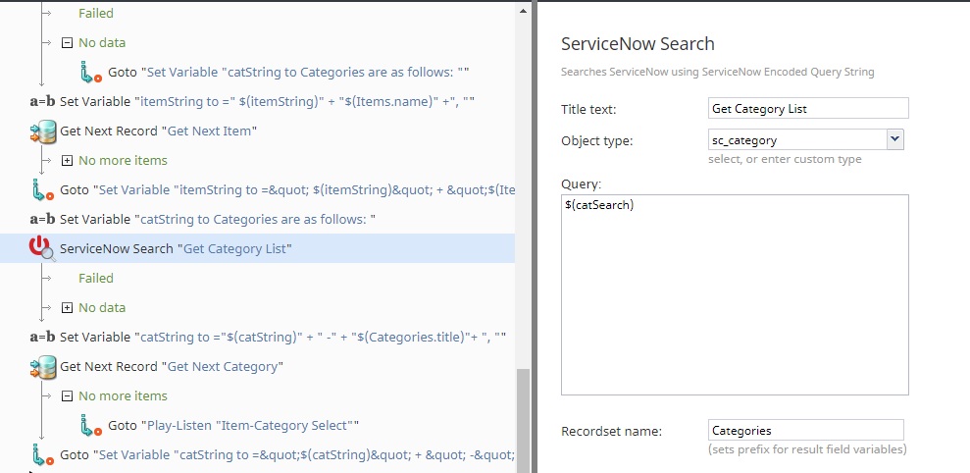Screen dimensions: 970x473
Task: Select the Goto Play-Listen "Item-Category Select" step
Action: (233, 425)
